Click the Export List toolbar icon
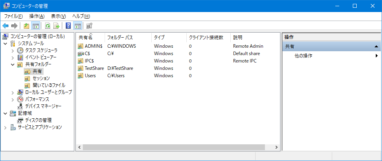Screen dimensions: 382x161 [56, 26]
